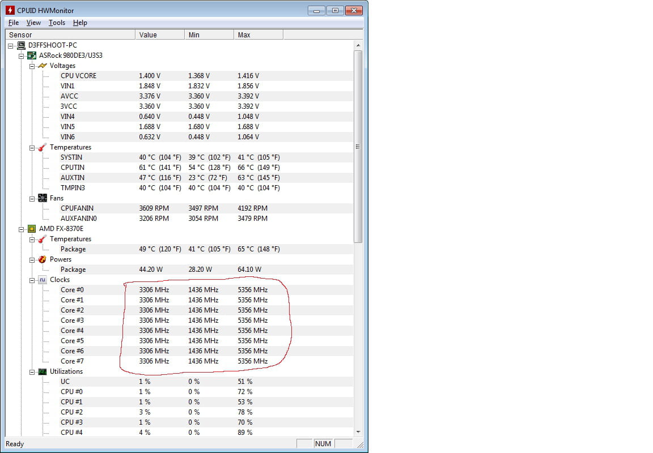Screen dimensions: 653x453
Task: Collapse the Fans section
Action: pos(32,199)
